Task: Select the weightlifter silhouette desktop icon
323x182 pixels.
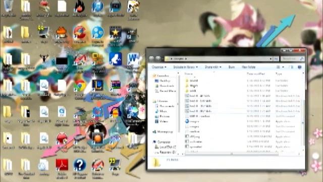Action: pos(44,61)
